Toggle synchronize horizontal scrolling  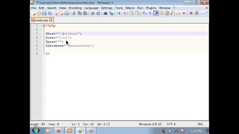coord(137,13)
